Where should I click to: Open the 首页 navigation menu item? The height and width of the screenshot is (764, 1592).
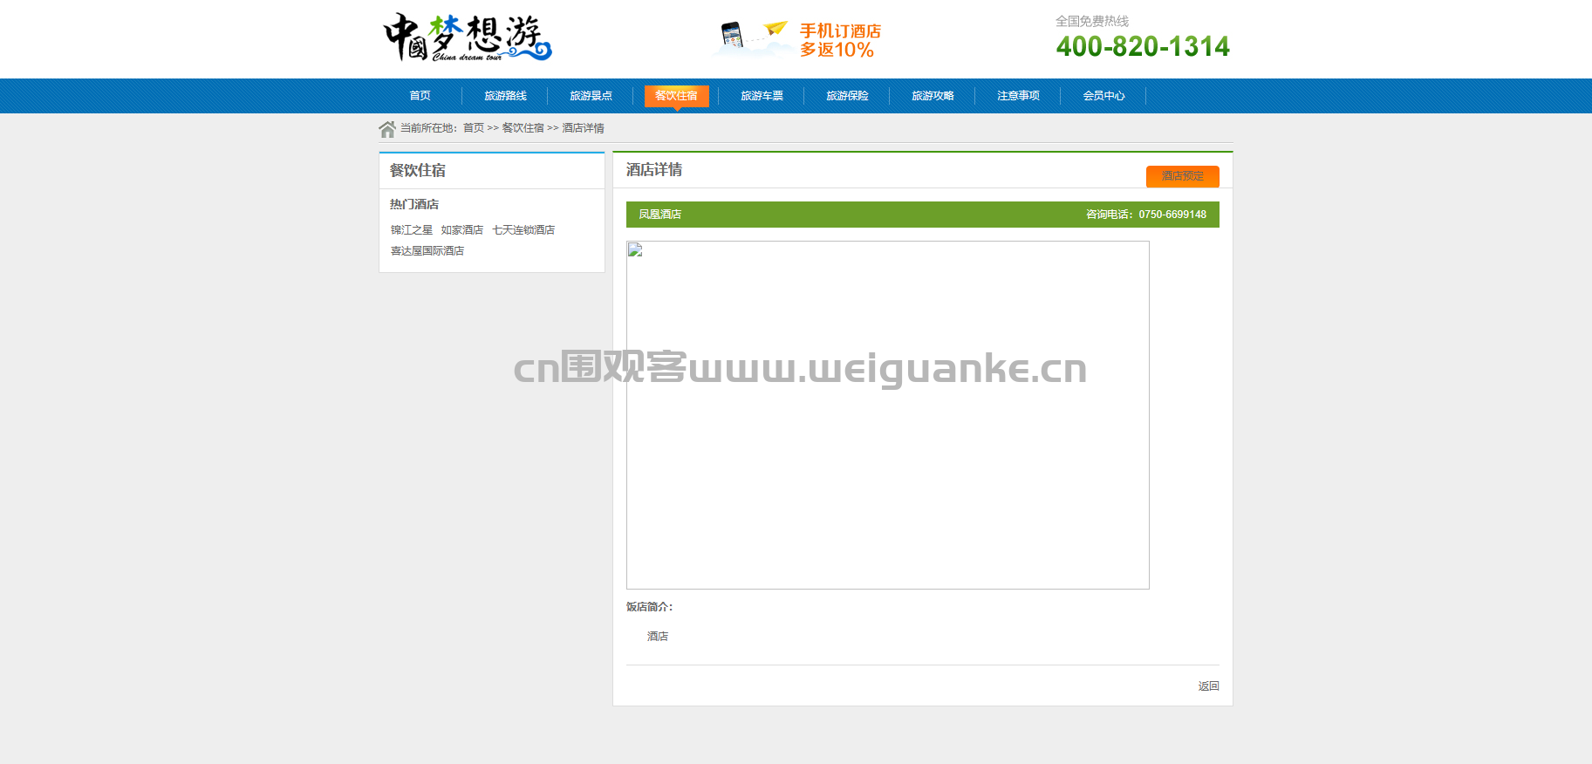[420, 96]
